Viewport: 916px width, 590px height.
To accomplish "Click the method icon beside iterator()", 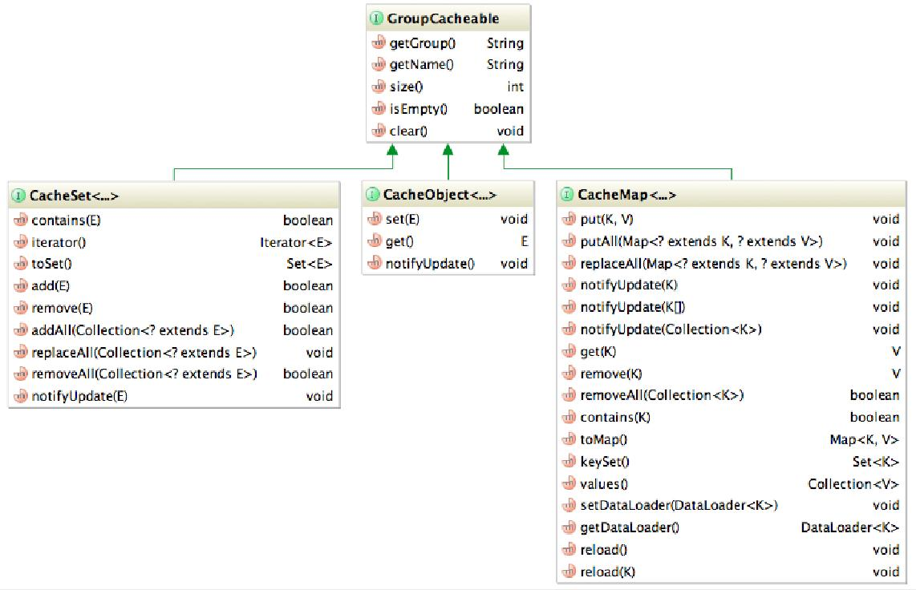I will pyautogui.click(x=20, y=242).
